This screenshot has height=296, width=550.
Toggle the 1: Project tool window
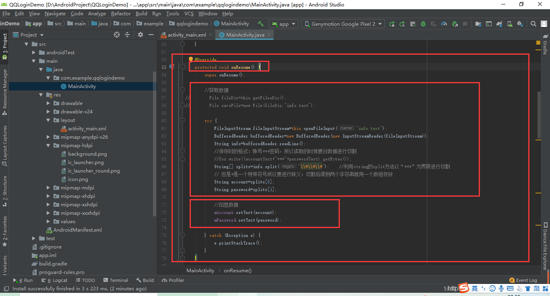[x=4, y=47]
